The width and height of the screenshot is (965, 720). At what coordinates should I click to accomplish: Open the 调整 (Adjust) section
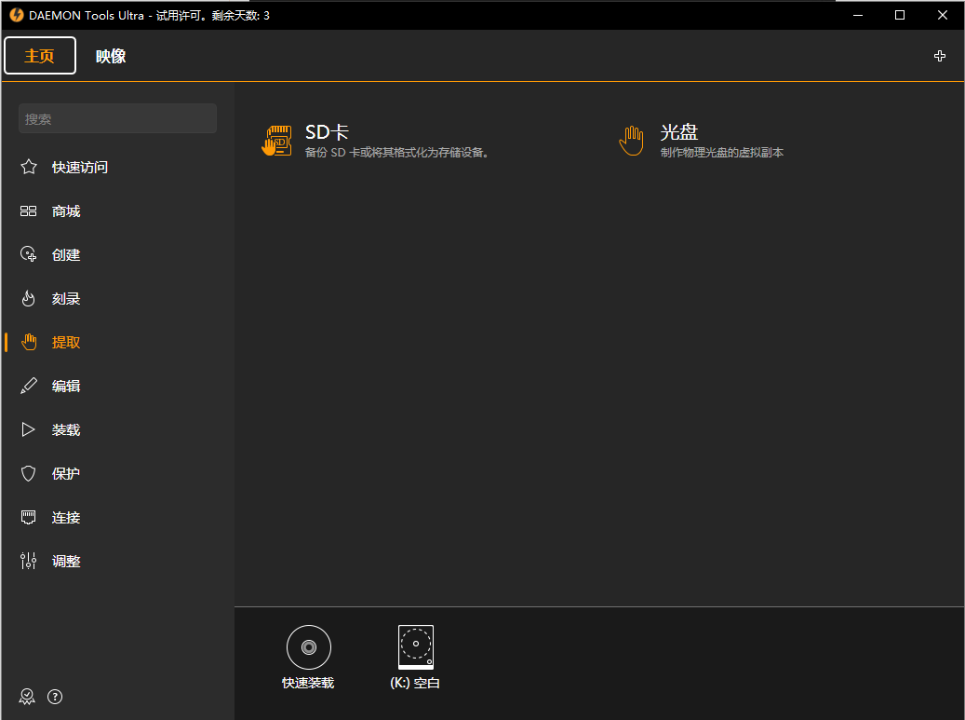click(65, 560)
